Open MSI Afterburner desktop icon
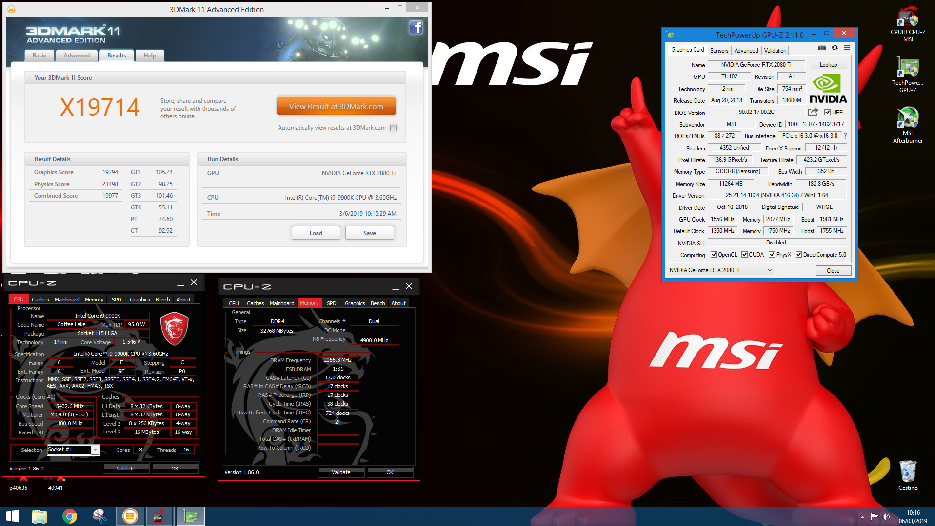Screen dimensions: 935x526 [x=908, y=125]
